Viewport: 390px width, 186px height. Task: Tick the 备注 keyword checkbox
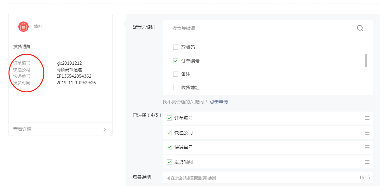tap(176, 74)
